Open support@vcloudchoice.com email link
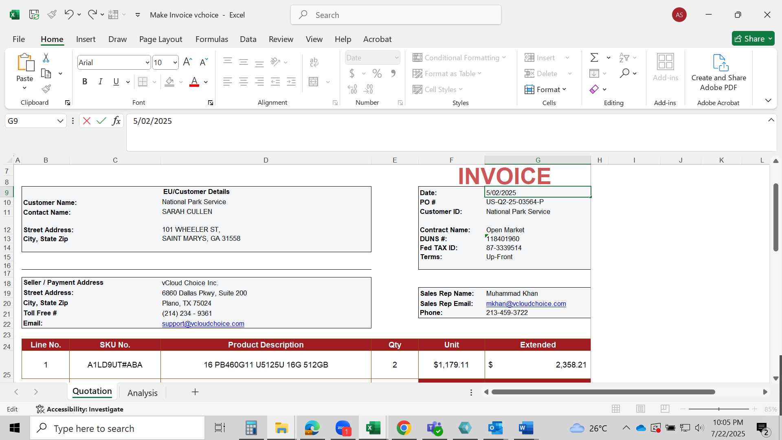 (x=203, y=323)
